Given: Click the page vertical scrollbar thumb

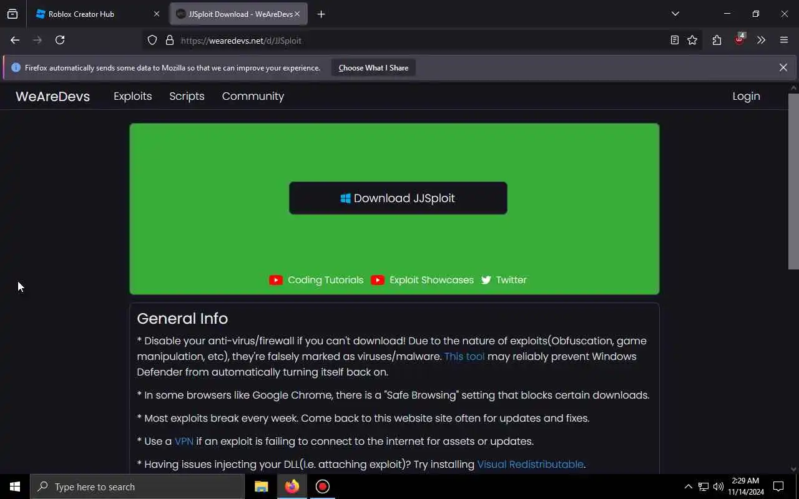Looking at the screenshot, I should point(793,181).
